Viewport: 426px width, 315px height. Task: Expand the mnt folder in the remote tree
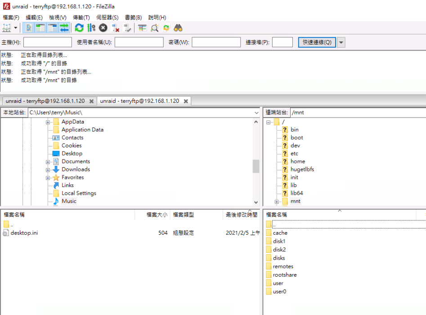coord(277,201)
